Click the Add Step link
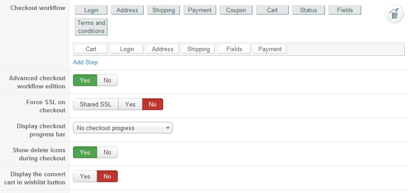 pyautogui.click(x=85, y=62)
